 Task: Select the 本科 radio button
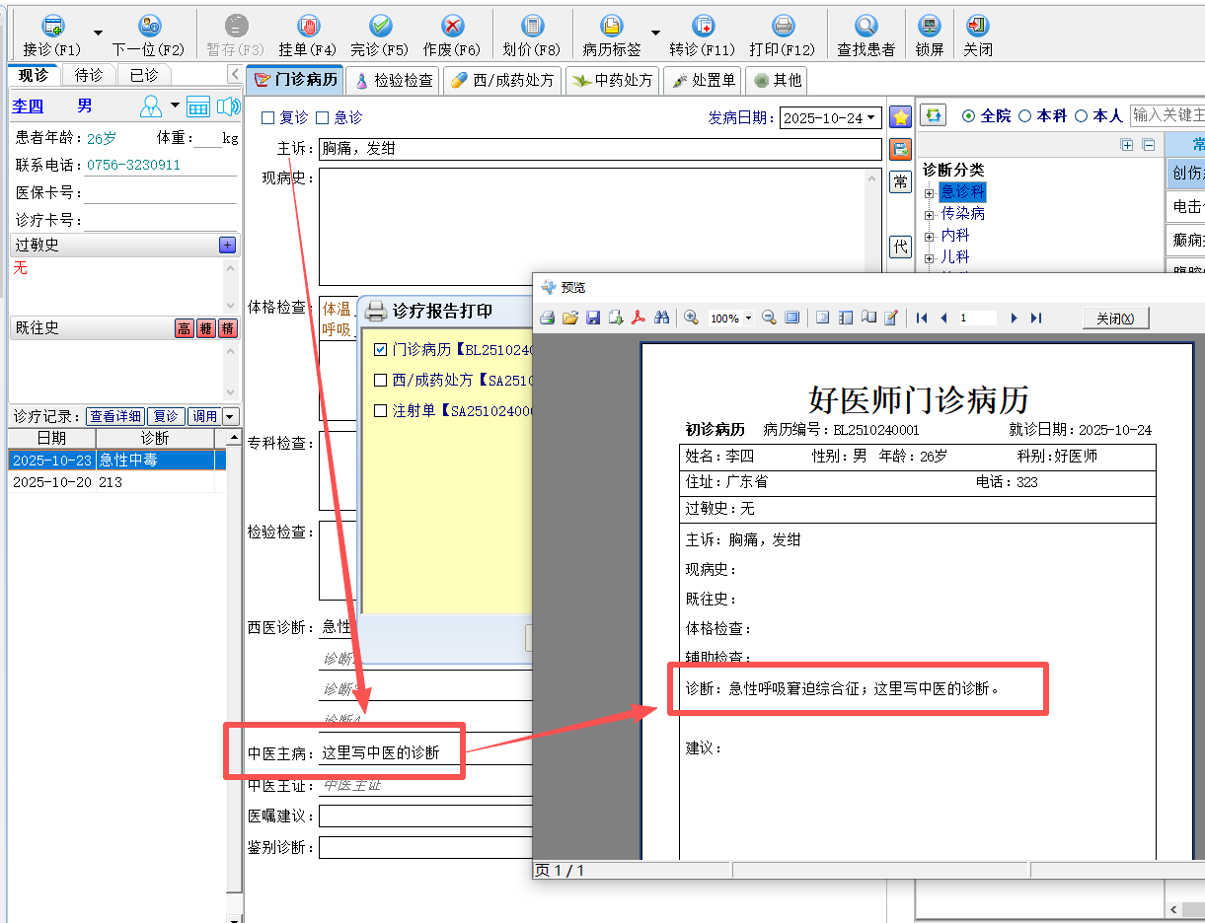click(1024, 116)
